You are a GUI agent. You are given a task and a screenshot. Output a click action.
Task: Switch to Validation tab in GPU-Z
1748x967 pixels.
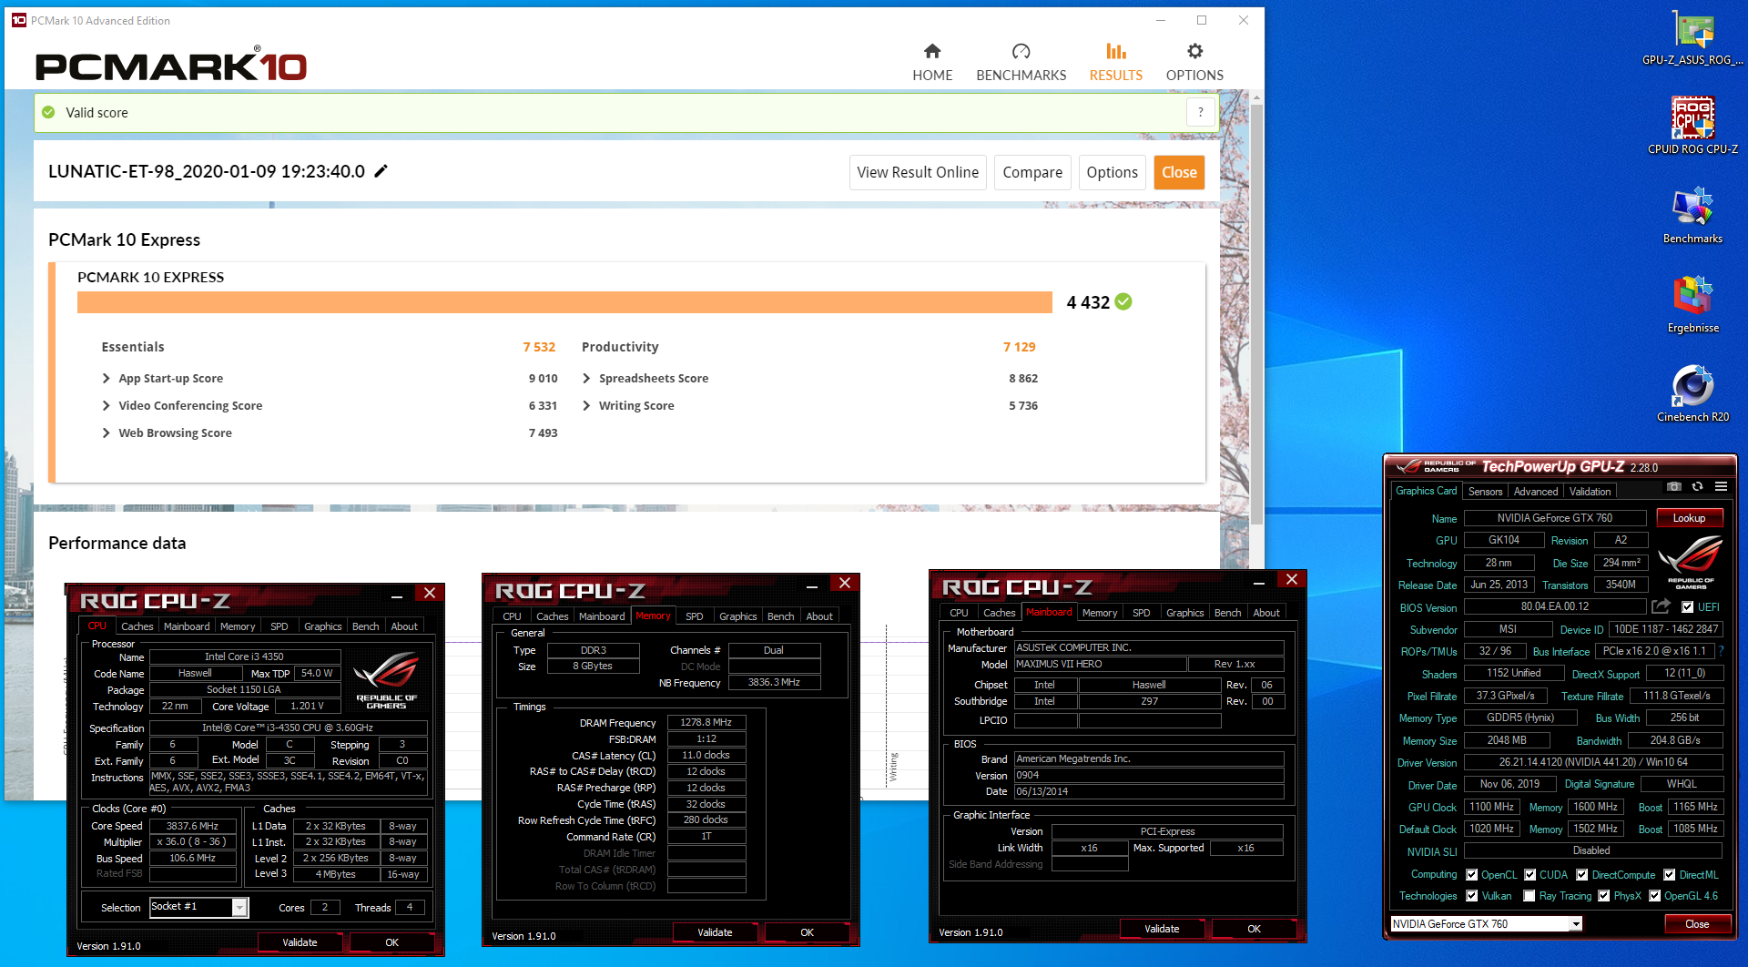[x=1590, y=491]
